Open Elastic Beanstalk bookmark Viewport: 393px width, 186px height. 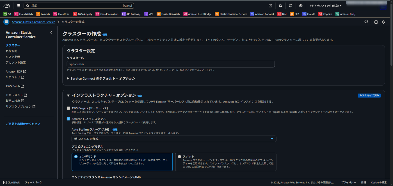tap(169, 14)
